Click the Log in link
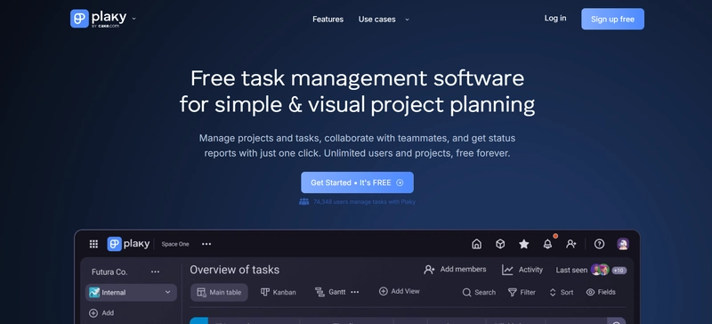The width and height of the screenshot is (712, 324). (555, 18)
